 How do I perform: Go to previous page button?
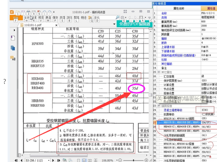(22, 160)
